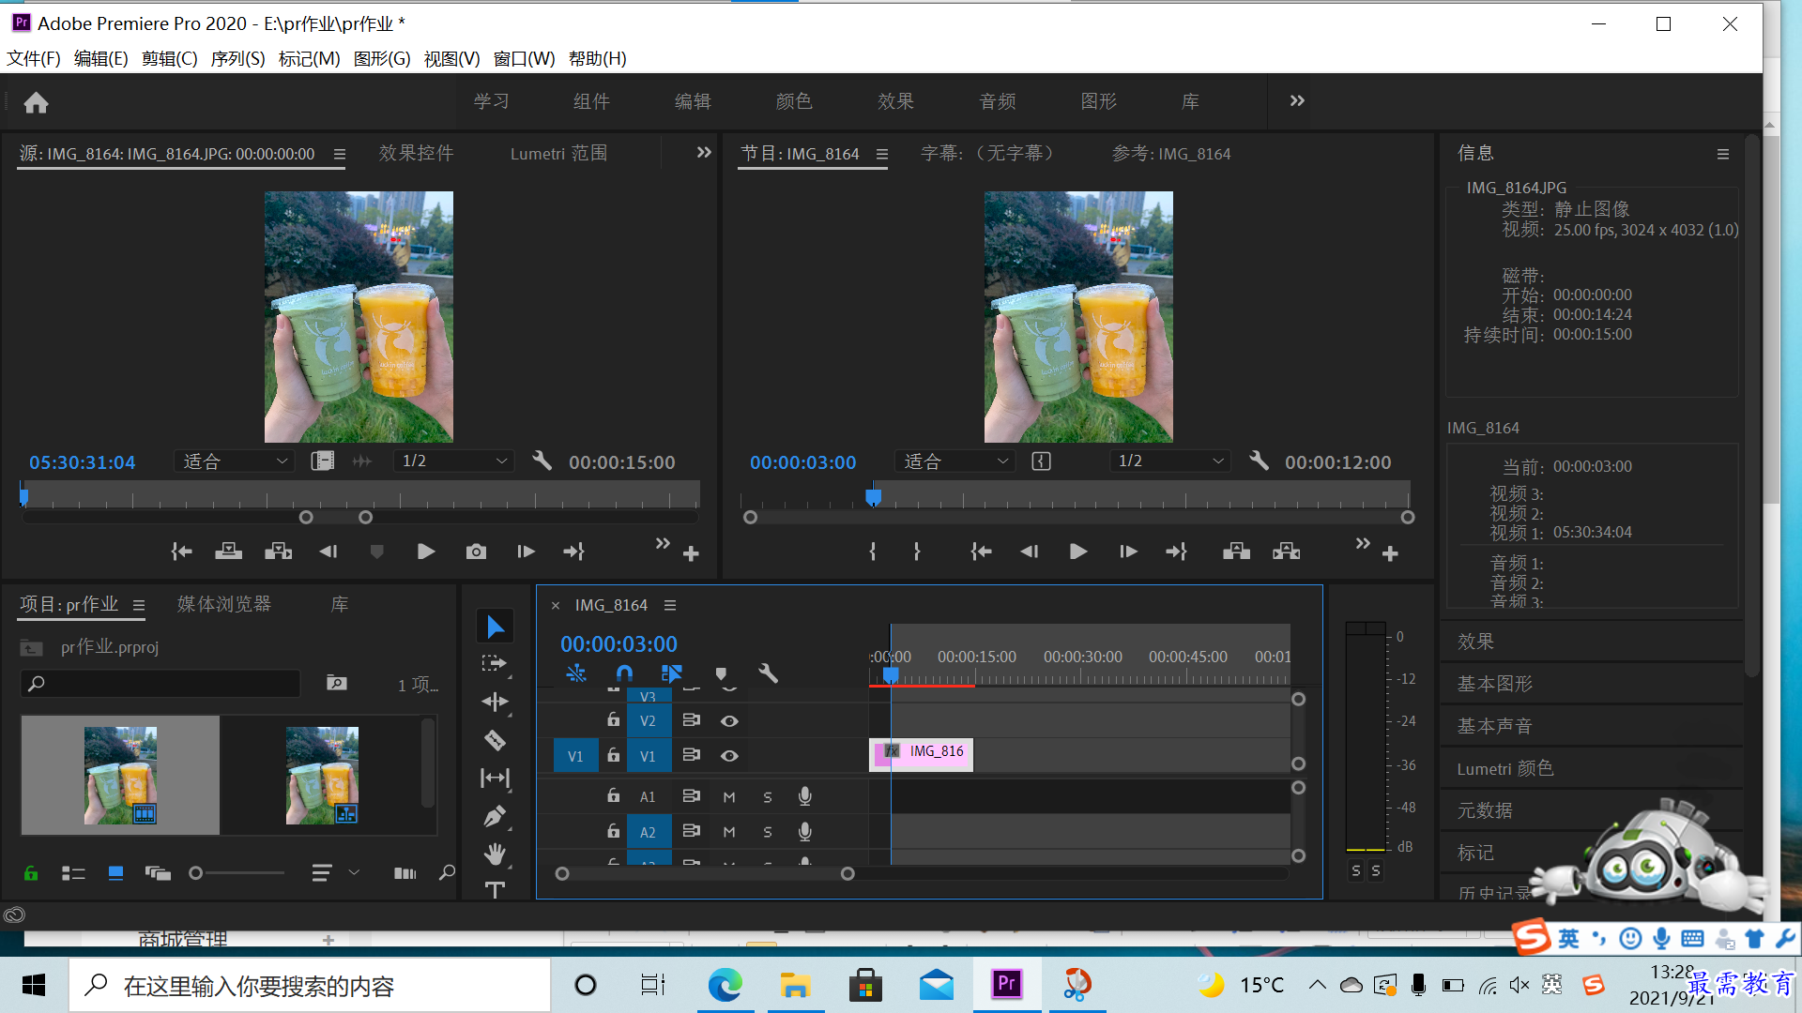Open Source monitor wrench settings

[x=542, y=461]
